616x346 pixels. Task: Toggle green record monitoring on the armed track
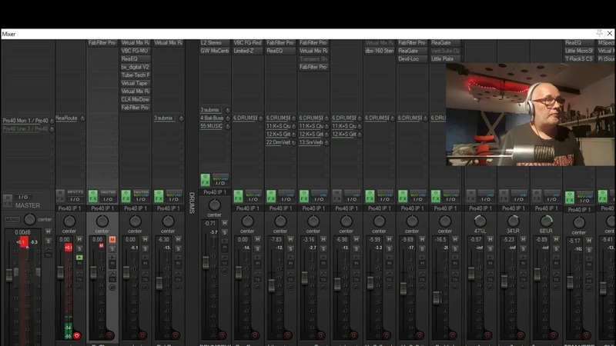79,258
